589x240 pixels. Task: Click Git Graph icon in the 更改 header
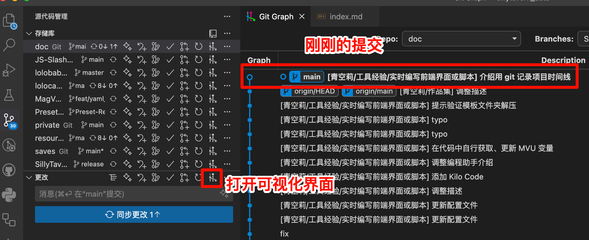tap(213, 178)
